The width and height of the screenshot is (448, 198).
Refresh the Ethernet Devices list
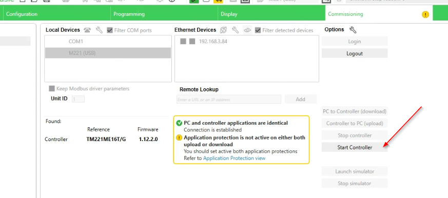pos(223,30)
